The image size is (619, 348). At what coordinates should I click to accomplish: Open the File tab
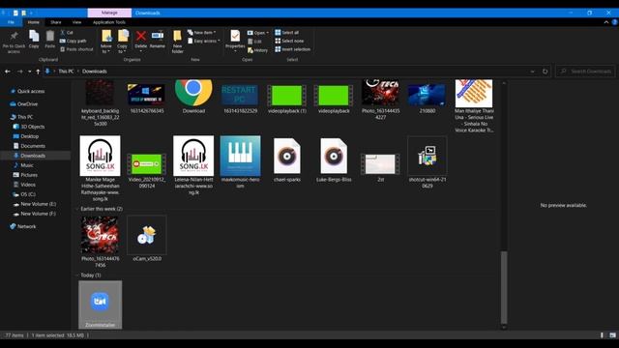click(11, 22)
